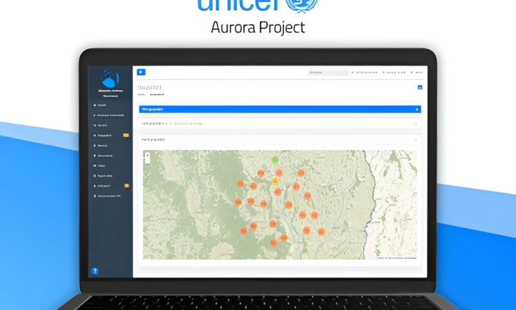Click the map zoom out minus button
The width and height of the screenshot is (516, 310).
coord(147,160)
